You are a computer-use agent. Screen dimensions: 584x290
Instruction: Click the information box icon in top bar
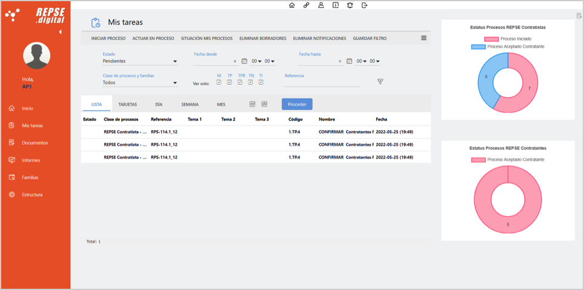336,5
